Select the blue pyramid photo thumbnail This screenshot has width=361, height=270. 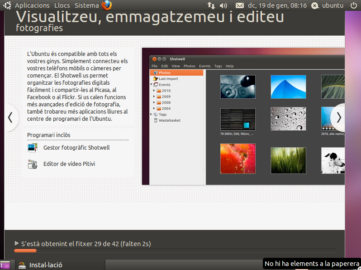(288, 87)
